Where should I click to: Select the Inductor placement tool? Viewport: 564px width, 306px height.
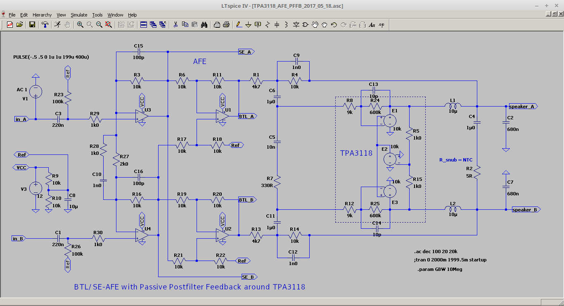(x=286, y=25)
